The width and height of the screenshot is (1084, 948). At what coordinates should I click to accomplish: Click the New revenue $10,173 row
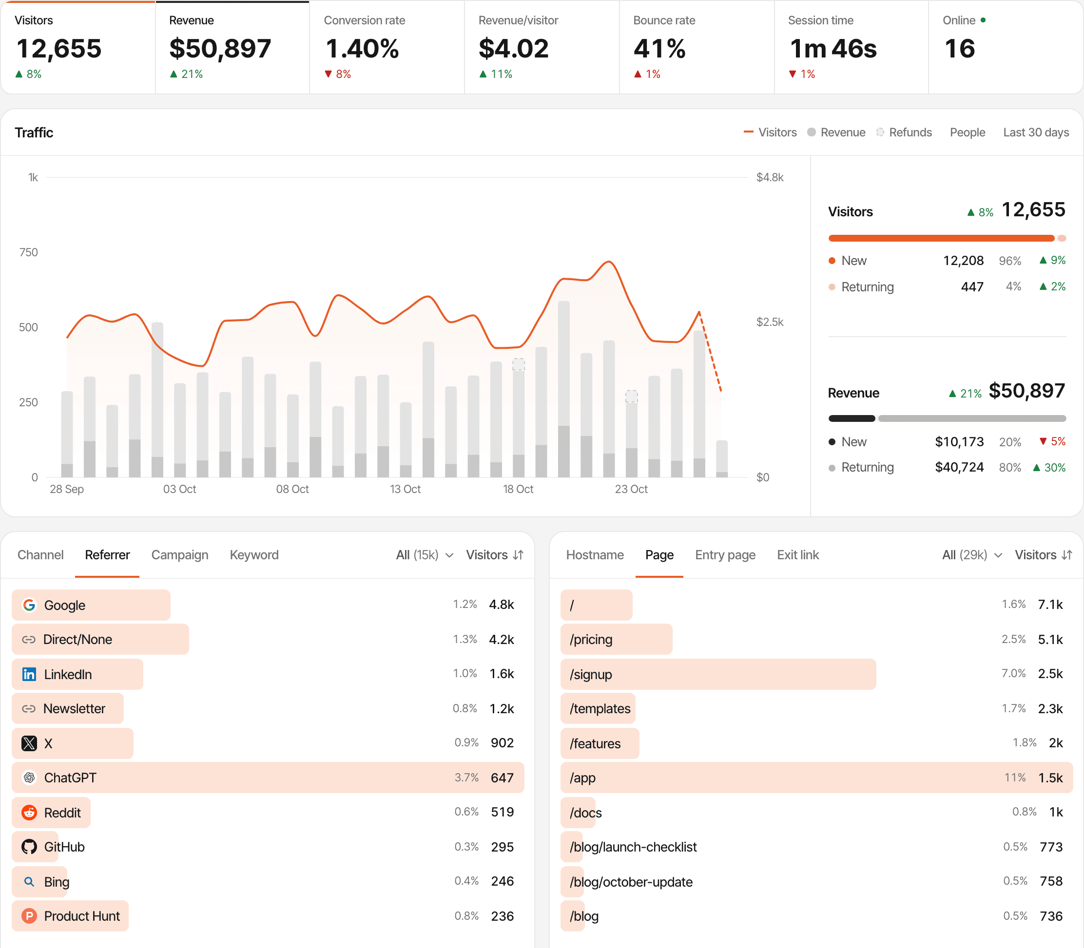tap(947, 442)
